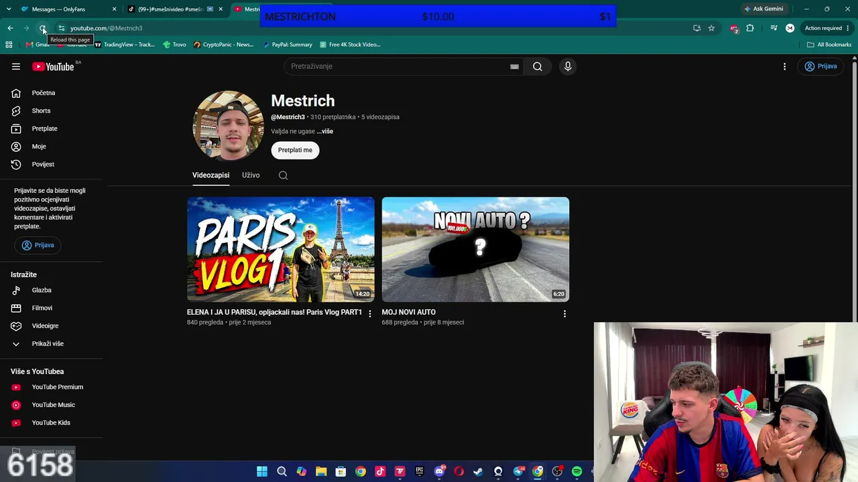Open Discord from the taskbar
This screenshot has height=482, width=858.
pos(439,471)
